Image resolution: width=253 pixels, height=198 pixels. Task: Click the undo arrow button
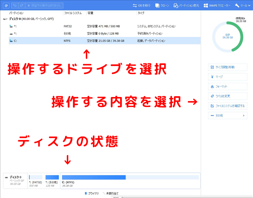coord(15,6)
